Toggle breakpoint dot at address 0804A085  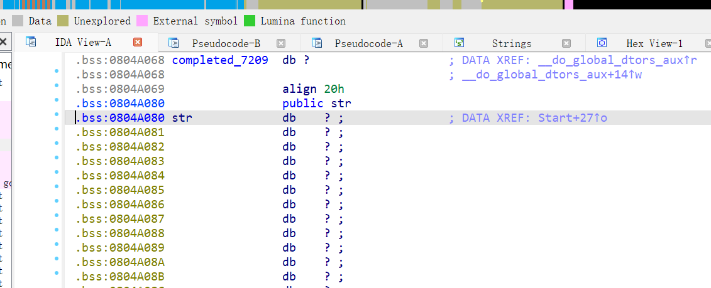click(x=57, y=190)
